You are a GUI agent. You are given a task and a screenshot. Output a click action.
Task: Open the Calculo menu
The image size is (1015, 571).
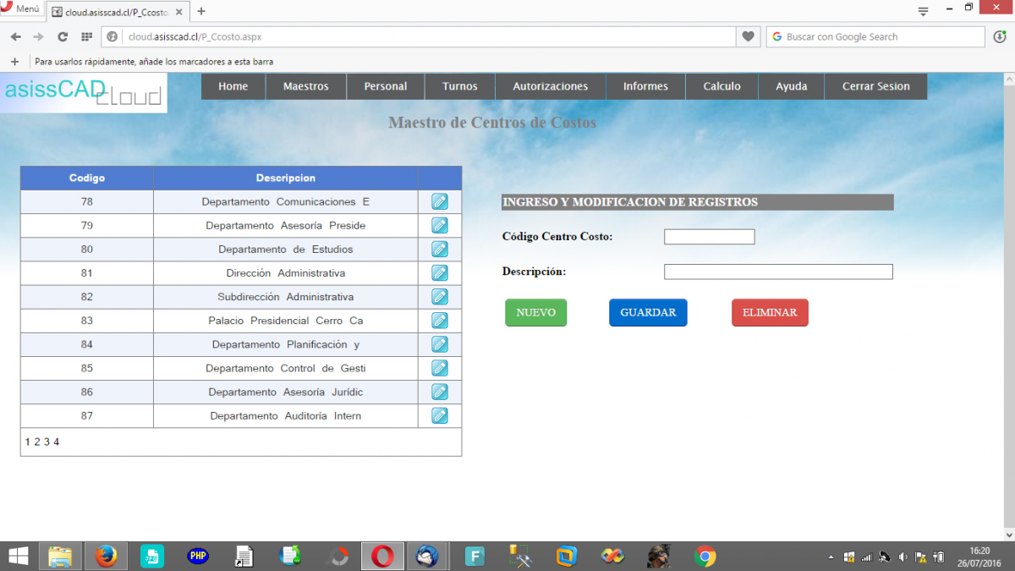[722, 86]
